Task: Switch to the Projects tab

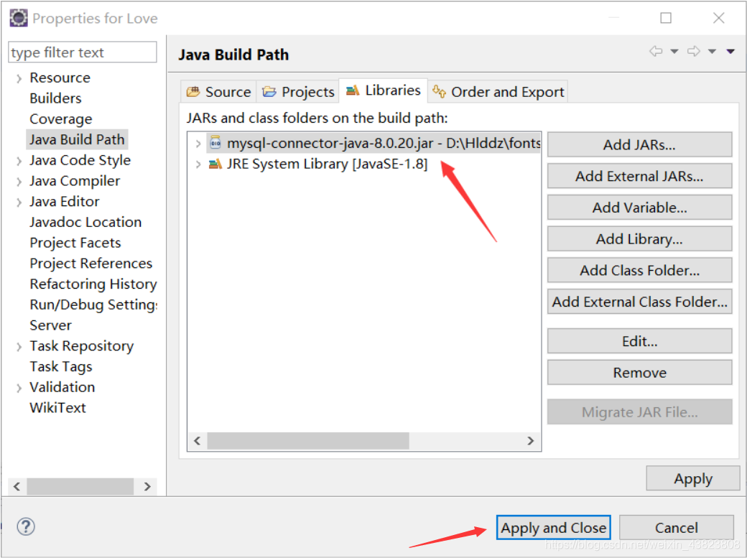Action: (x=299, y=92)
